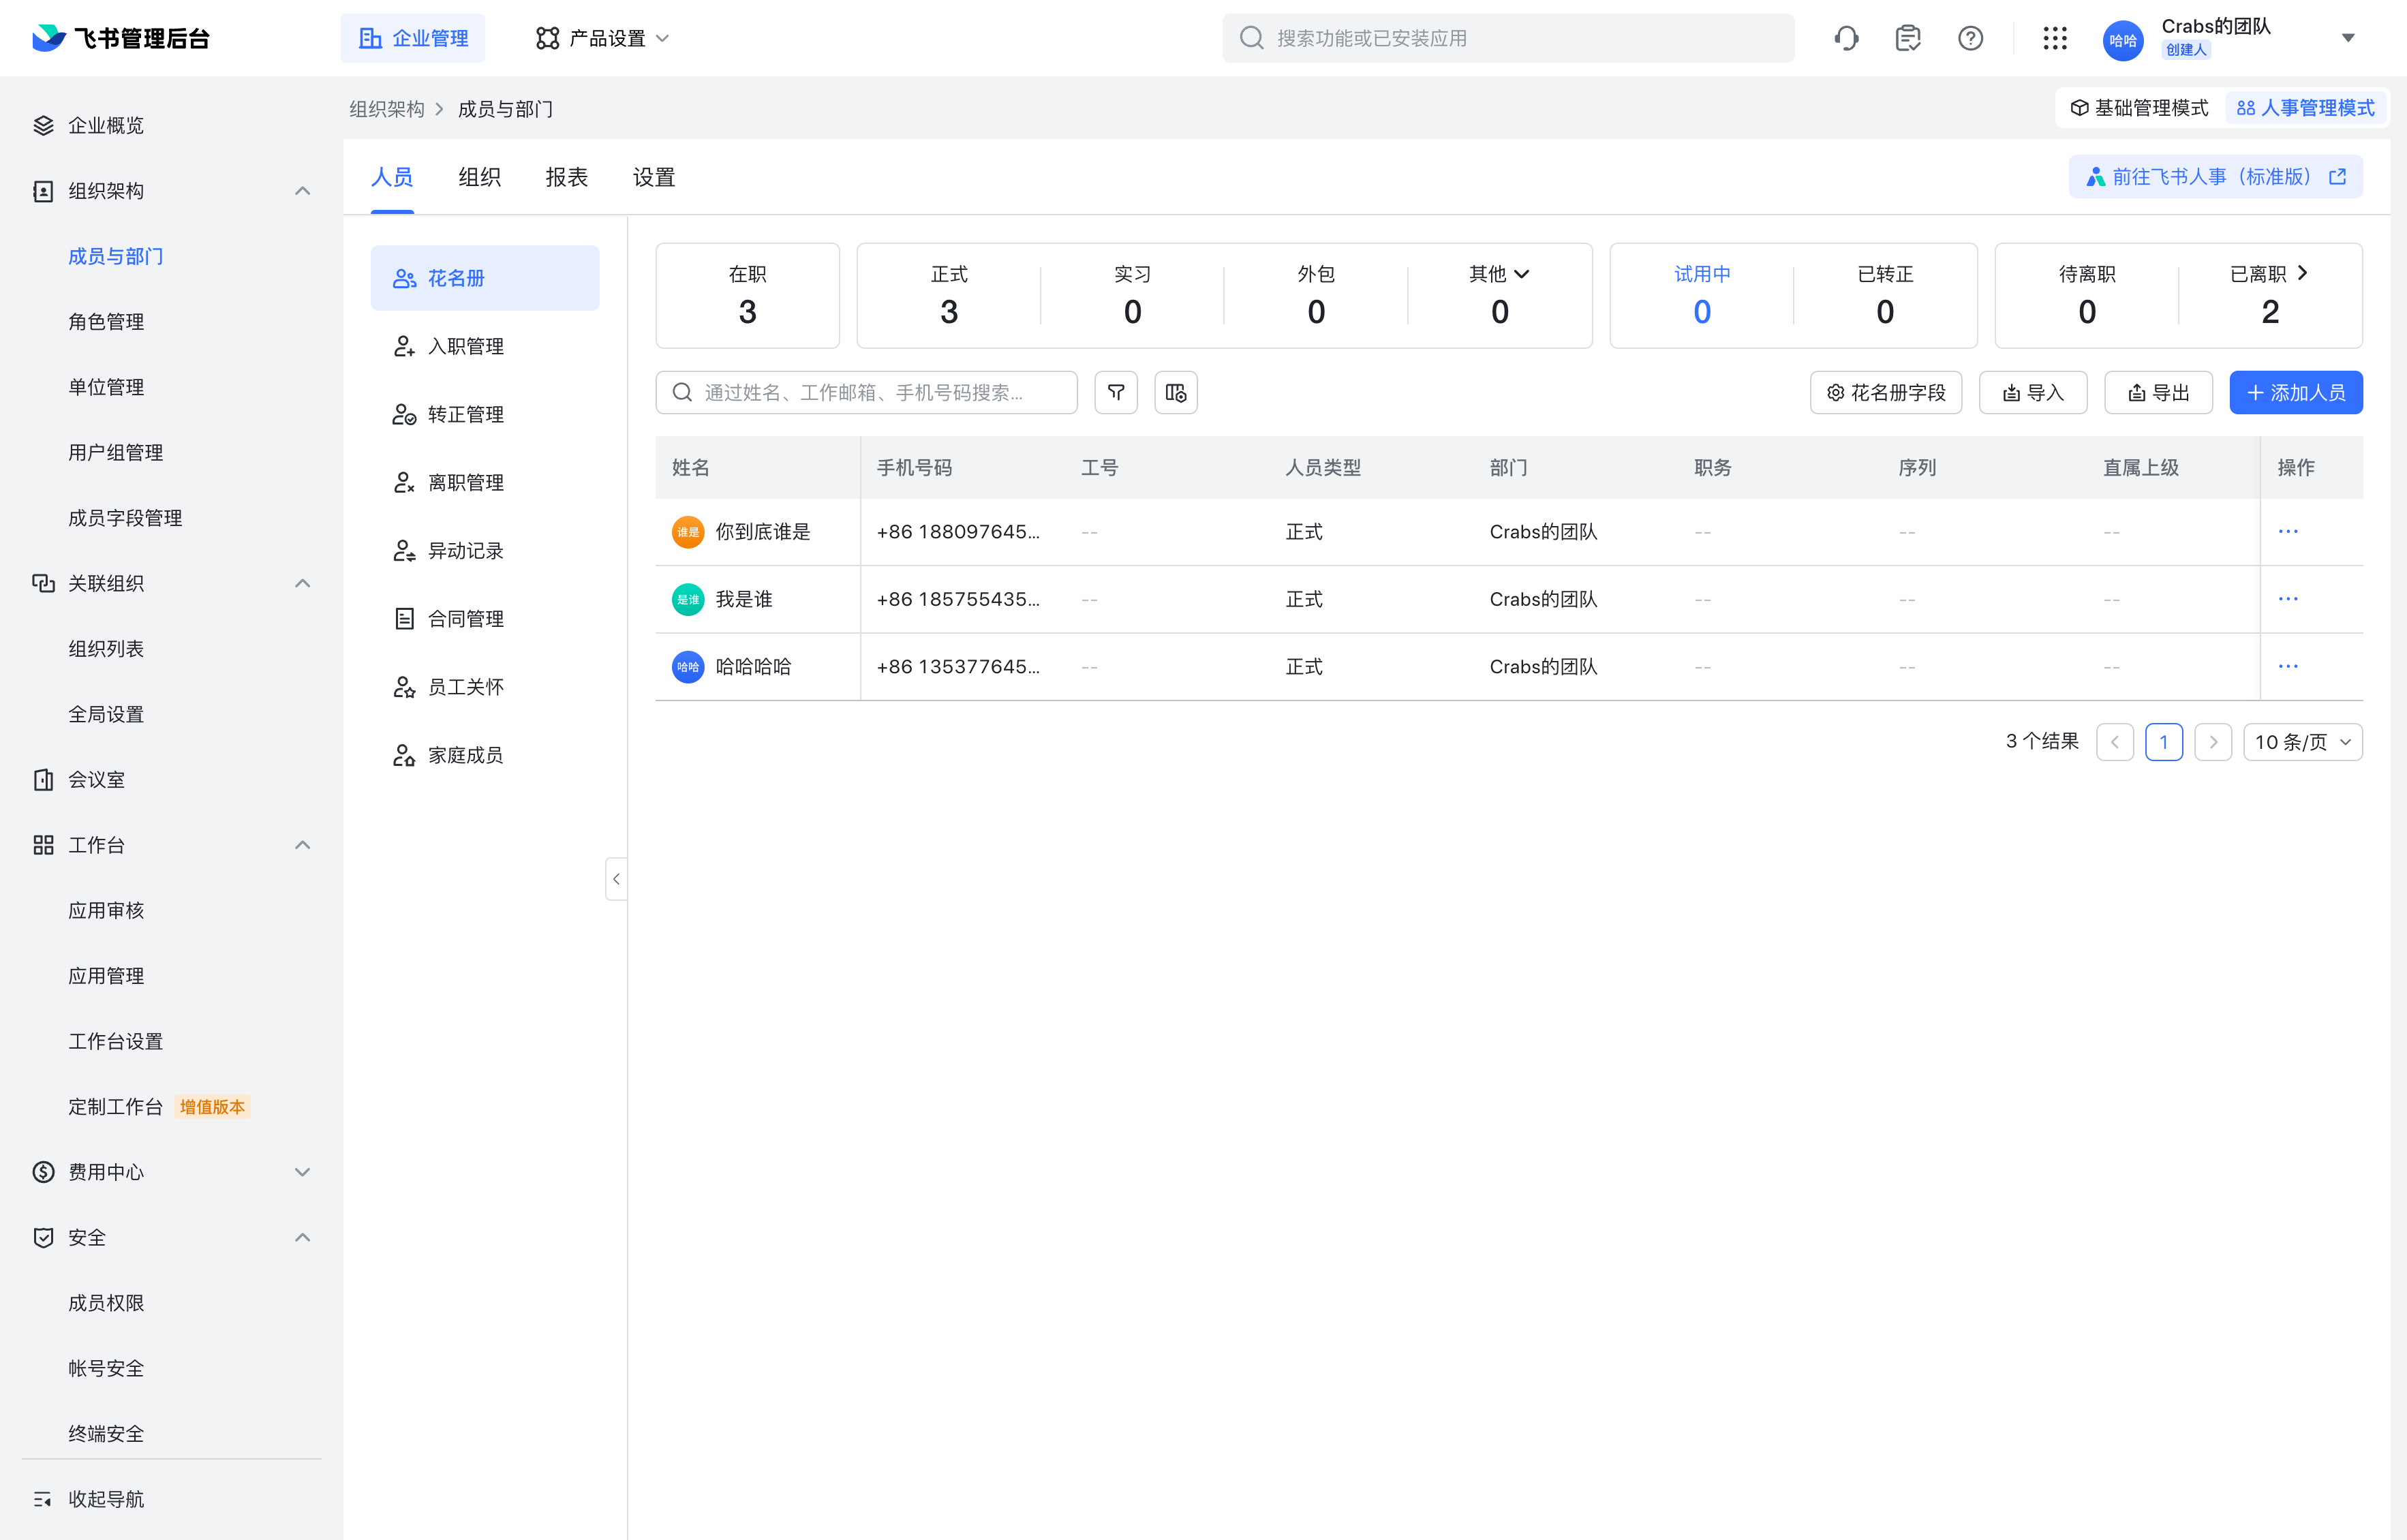This screenshot has width=2407, height=1540.
Task: Click 前往飞书人事（标准版）link
Action: (2215, 177)
